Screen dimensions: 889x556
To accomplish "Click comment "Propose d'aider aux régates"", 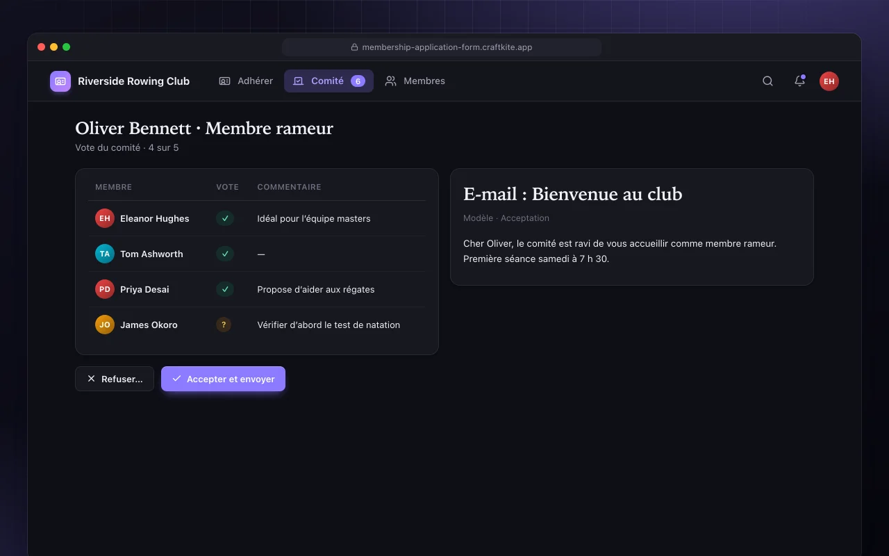I will (316, 289).
